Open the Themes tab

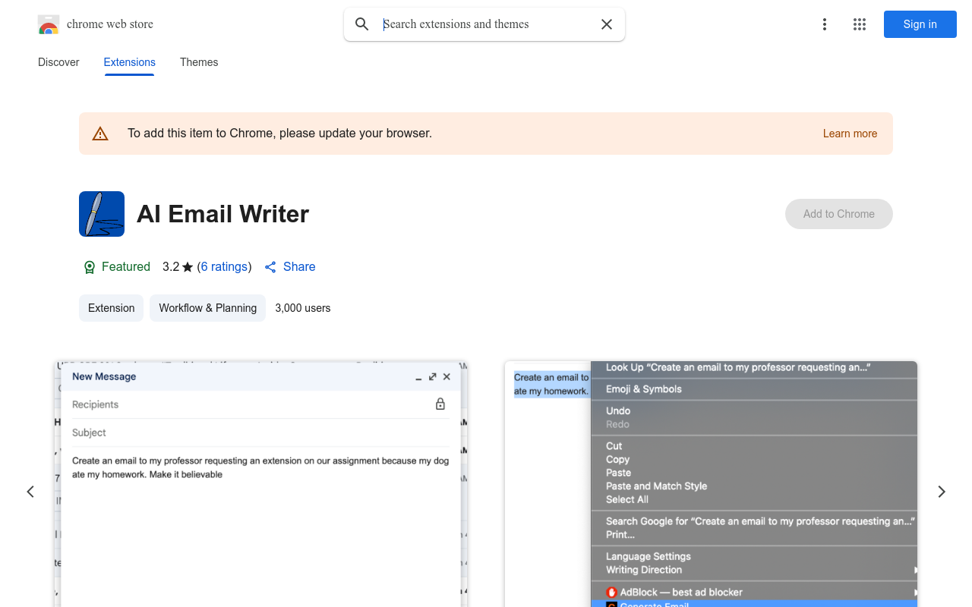(199, 62)
